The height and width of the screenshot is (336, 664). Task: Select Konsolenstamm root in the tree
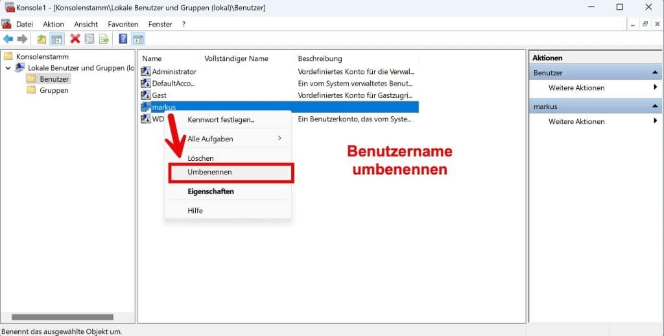[42, 56]
